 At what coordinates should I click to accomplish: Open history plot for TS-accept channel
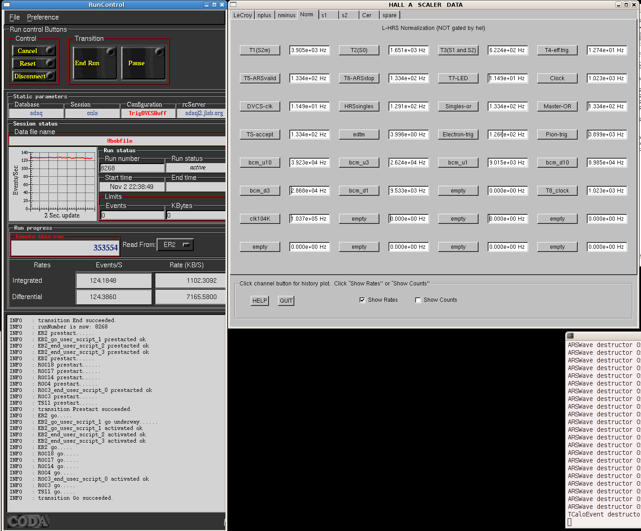coord(260,135)
